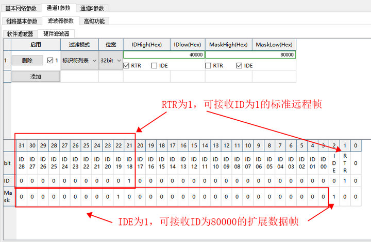Click the ID value field containing 40000
The height and width of the screenshot is (242, 371).
tap(164, 54)
